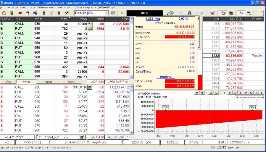The width and height of the screenshot is (266, 152).
Task: Toggle the checkbox beside 74,421
Action: (3, 137)
